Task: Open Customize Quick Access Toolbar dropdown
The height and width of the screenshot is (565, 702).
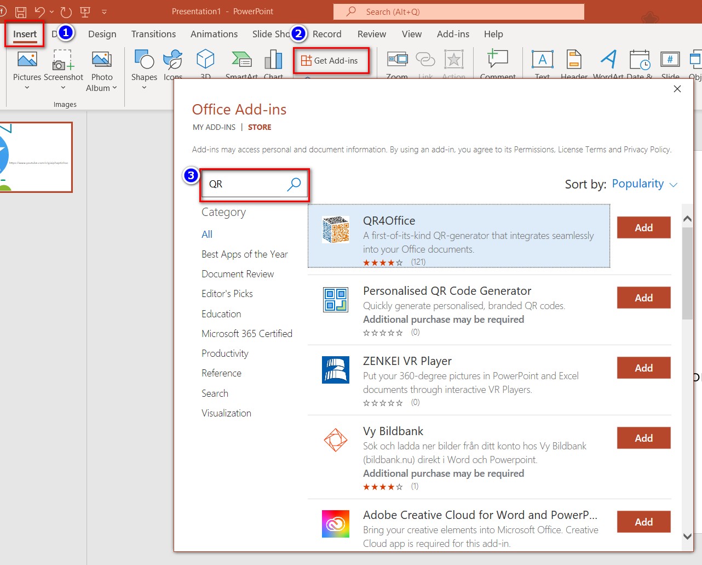Action: click(104, 12)
